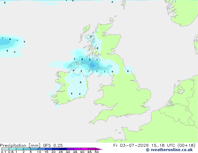Click the '40' legend scale label
Image resolution: width=198 pixels, height=153 pixels.
click(x=82, y=152)
